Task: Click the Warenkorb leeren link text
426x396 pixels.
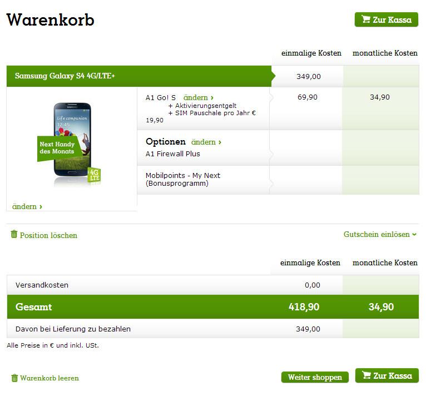Action: click(49, 378)
